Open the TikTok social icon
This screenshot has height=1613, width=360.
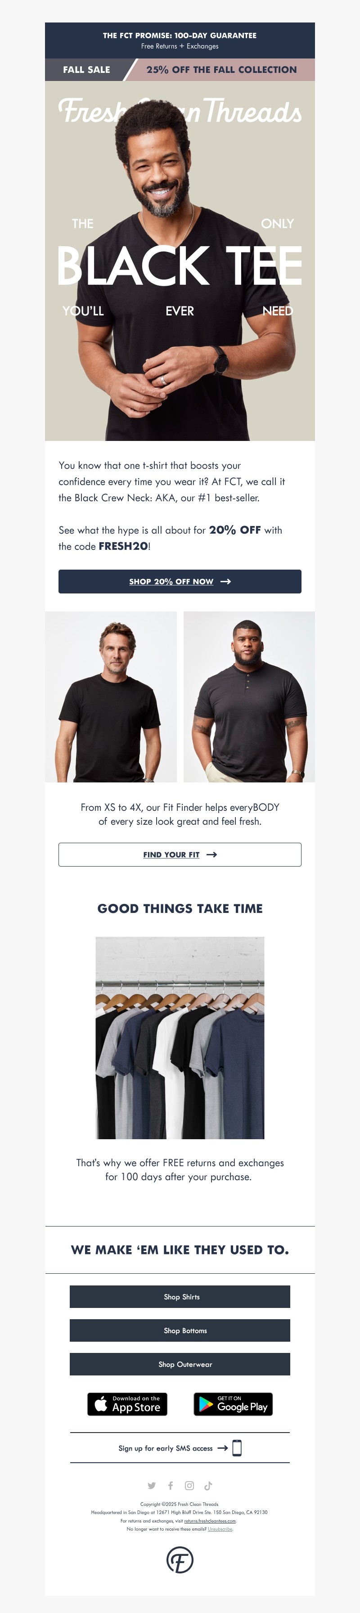[208, 1485]
